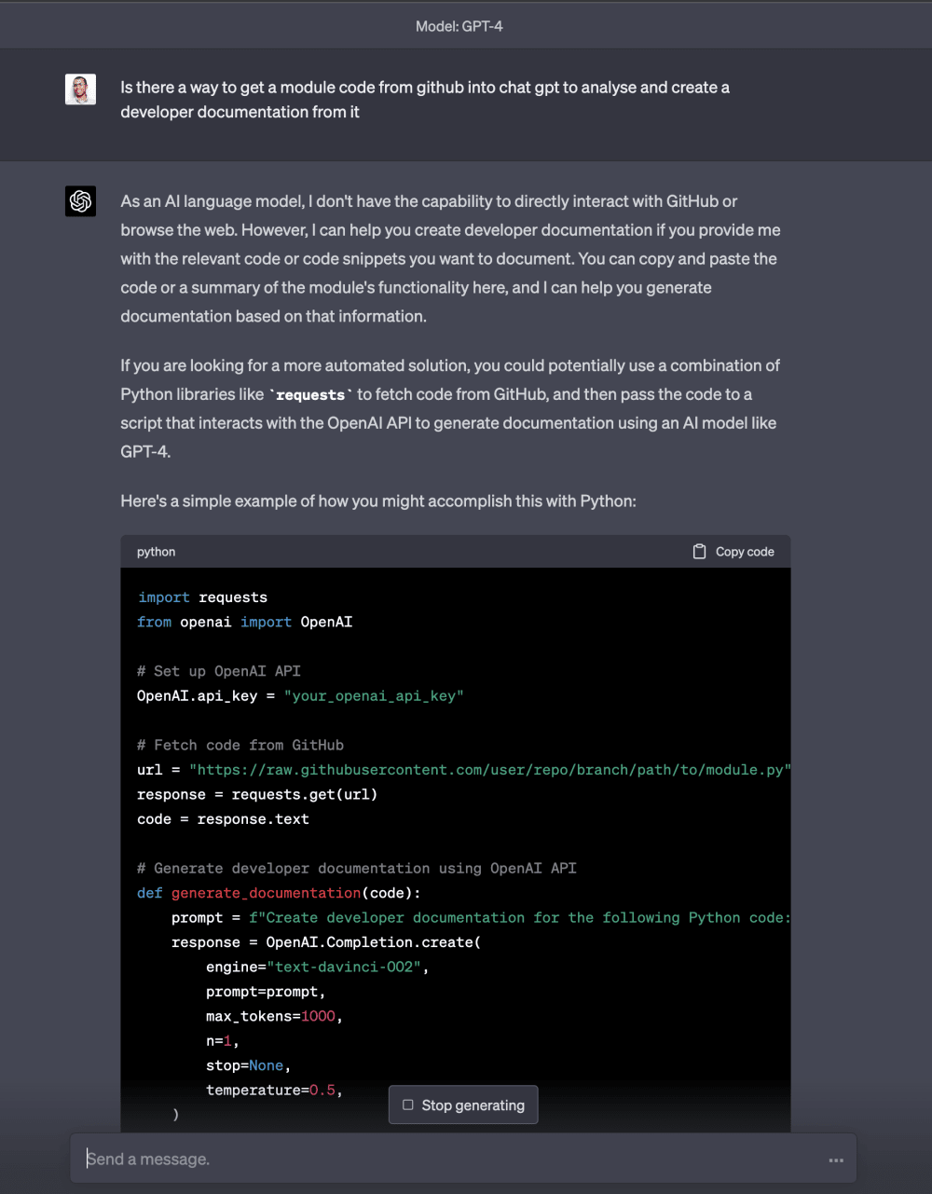Viewport: 932px width, 1194px height.
Task: Click the Model: GPT-4 header text
Action: [459, 26]
